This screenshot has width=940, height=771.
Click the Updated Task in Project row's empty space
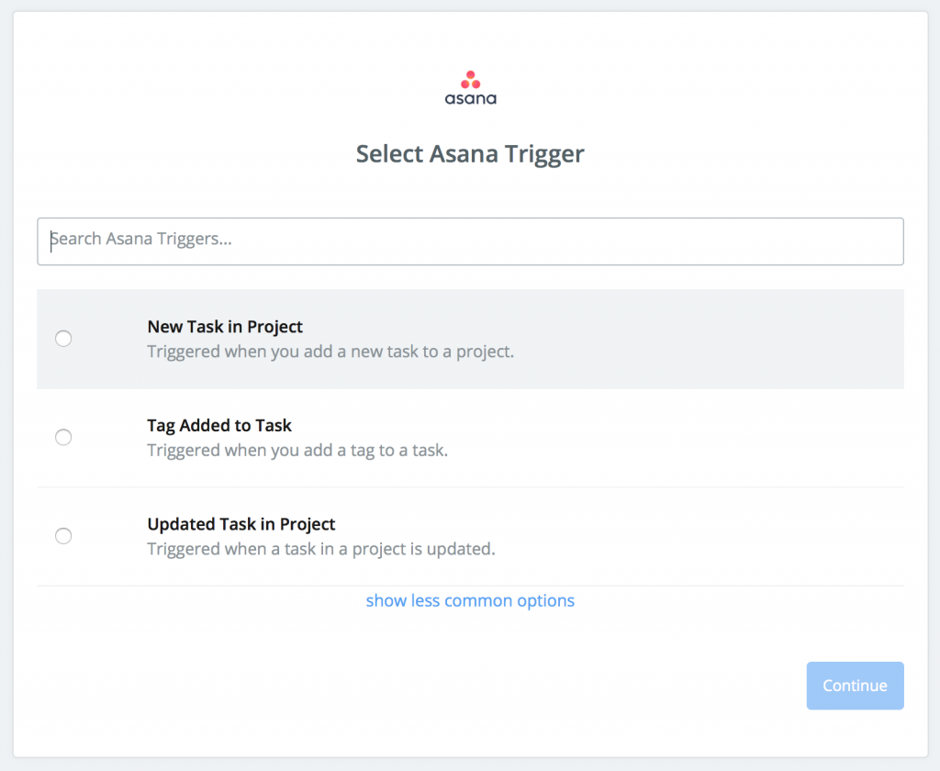click(x=701, y=537)
